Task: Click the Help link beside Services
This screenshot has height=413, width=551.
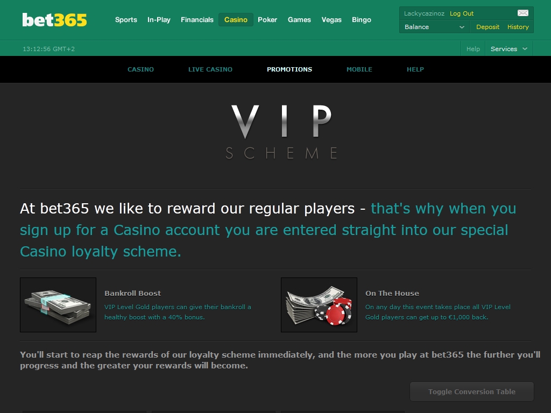Action: click(473, 49)
